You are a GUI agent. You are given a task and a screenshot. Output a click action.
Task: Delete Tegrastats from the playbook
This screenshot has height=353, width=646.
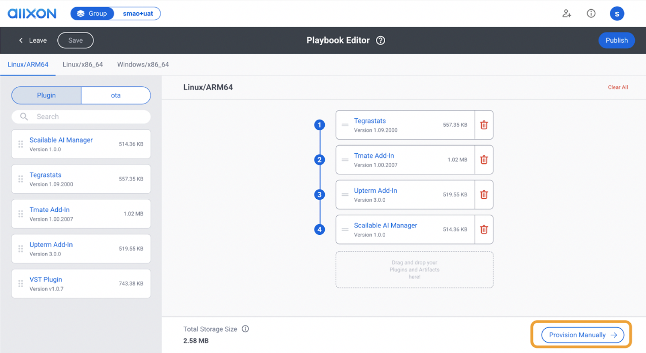tap(484, 125)
